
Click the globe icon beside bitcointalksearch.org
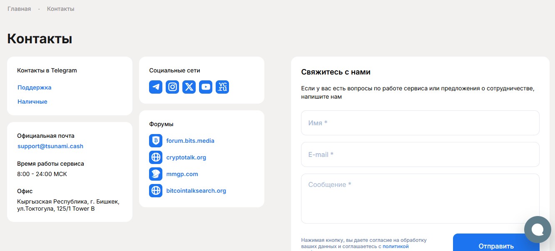156,191
